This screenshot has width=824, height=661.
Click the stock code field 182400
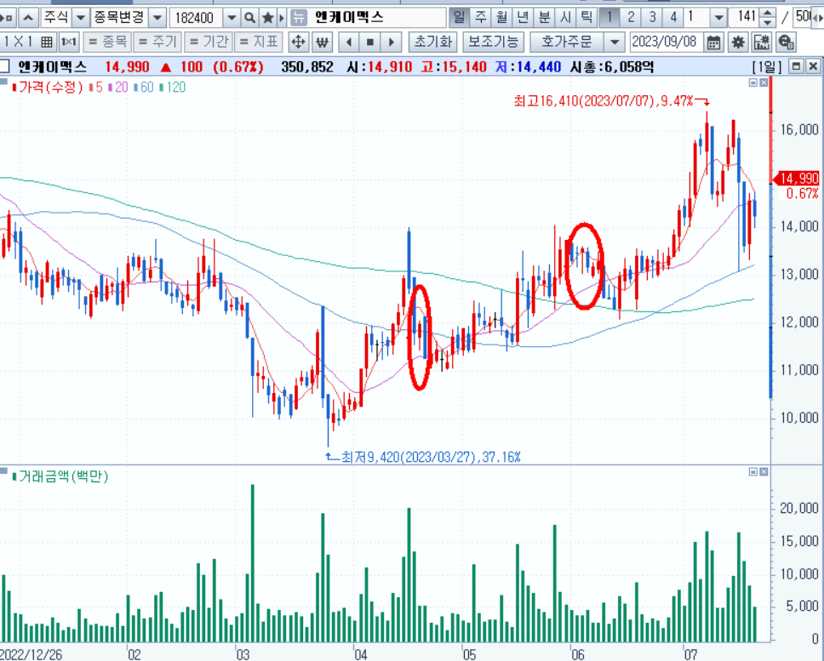click(197, 18)
